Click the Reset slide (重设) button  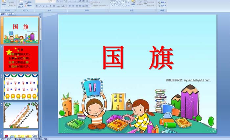point(29,2)
